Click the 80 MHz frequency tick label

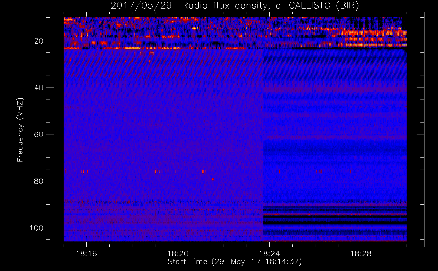click(x=39, y=181)
